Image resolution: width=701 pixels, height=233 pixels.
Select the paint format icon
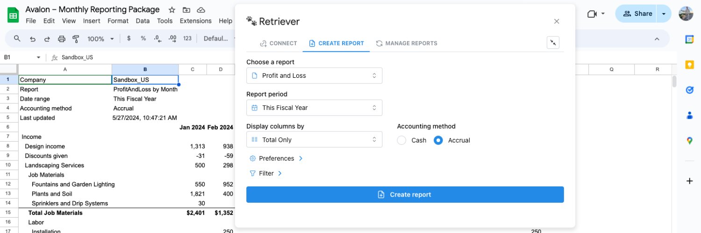(76, 39)
